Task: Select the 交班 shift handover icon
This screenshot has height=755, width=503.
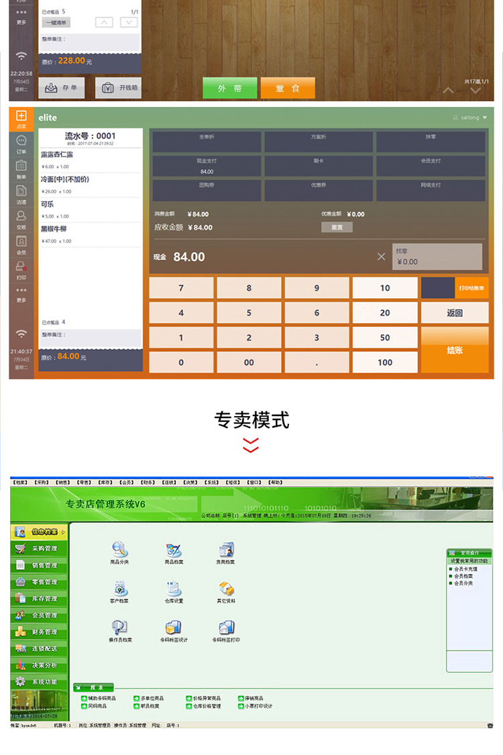Action: [21, 218]
